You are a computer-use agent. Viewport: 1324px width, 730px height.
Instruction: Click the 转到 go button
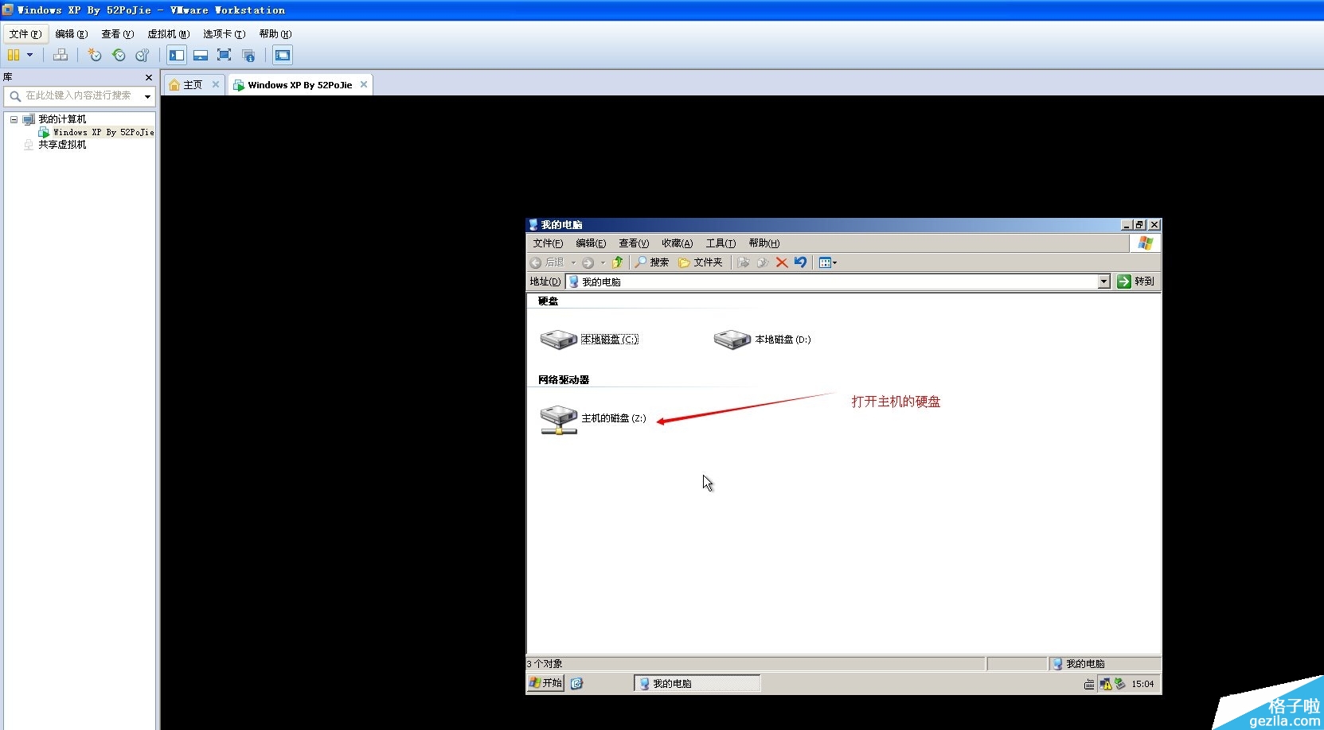1136,282
